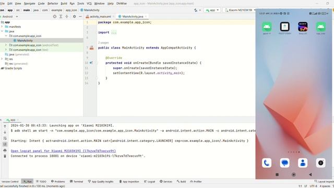Open the Profiler tool window
The width and height of the screenshot is (334, 188).
(x=196, y=181)
